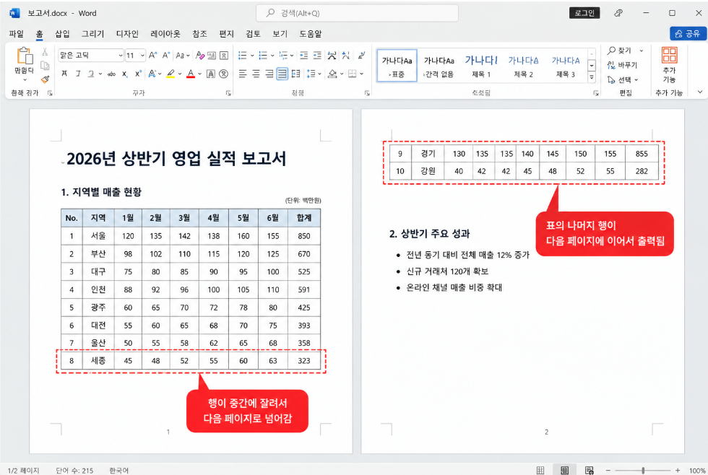
Task: Click the multilevel list icon
Action: coord(283,55)
